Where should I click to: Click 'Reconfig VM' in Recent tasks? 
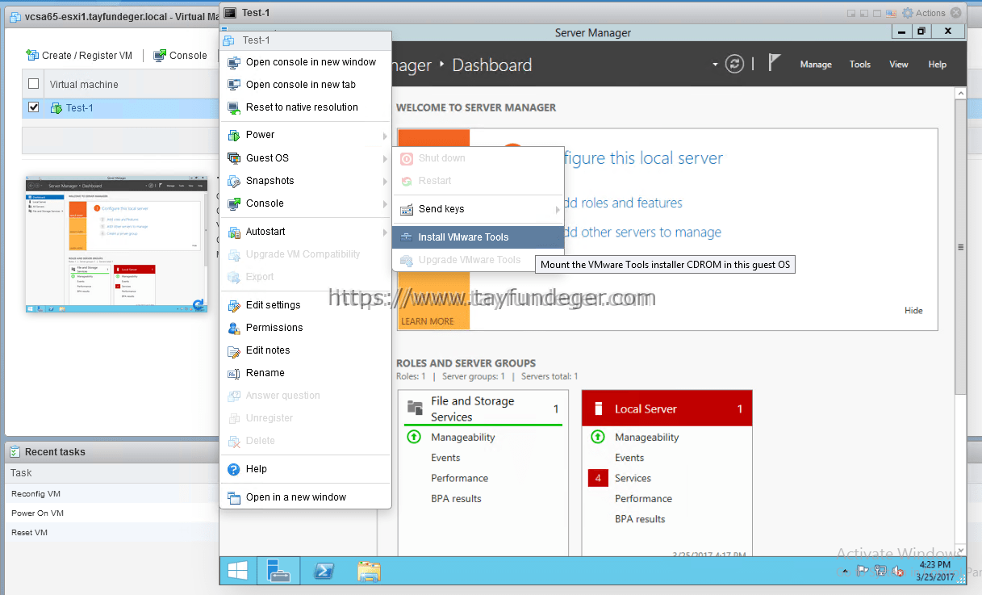pyautogui.click(x=36, y=494)
